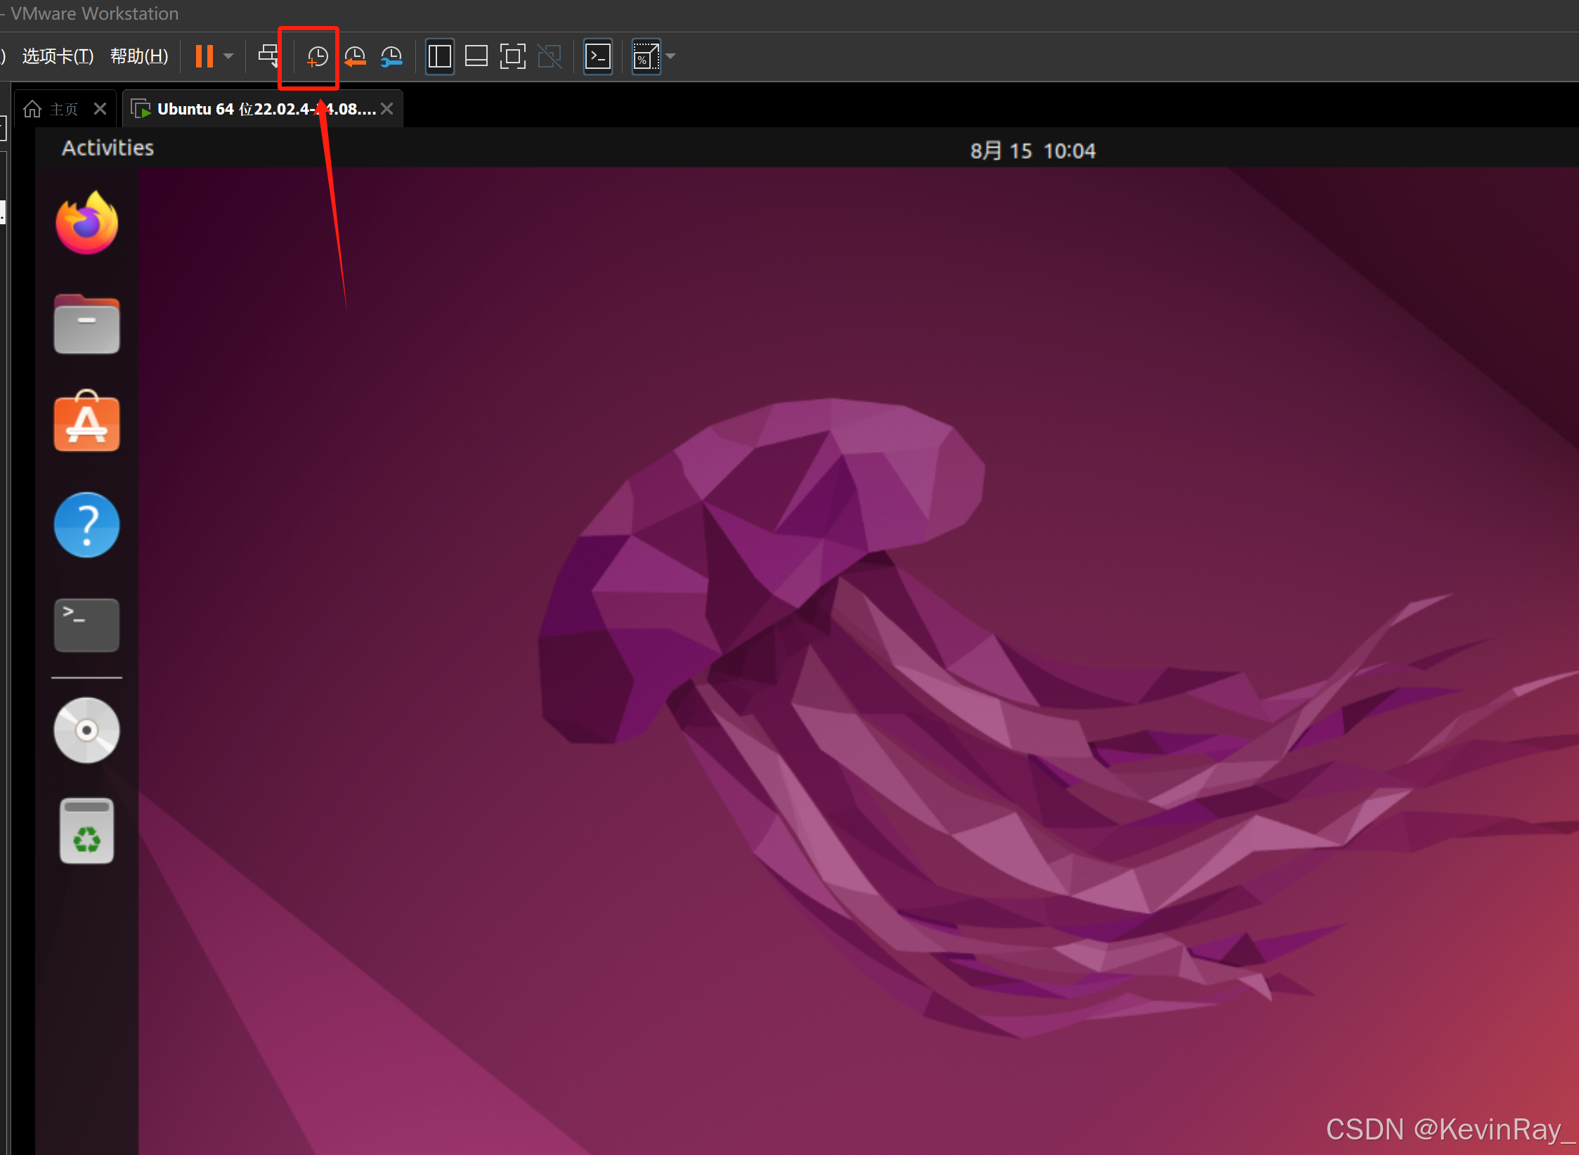This screenshot has width=1579, height=1155.
Task: Launch Terminal from the dock
Action: pos(86,625)
